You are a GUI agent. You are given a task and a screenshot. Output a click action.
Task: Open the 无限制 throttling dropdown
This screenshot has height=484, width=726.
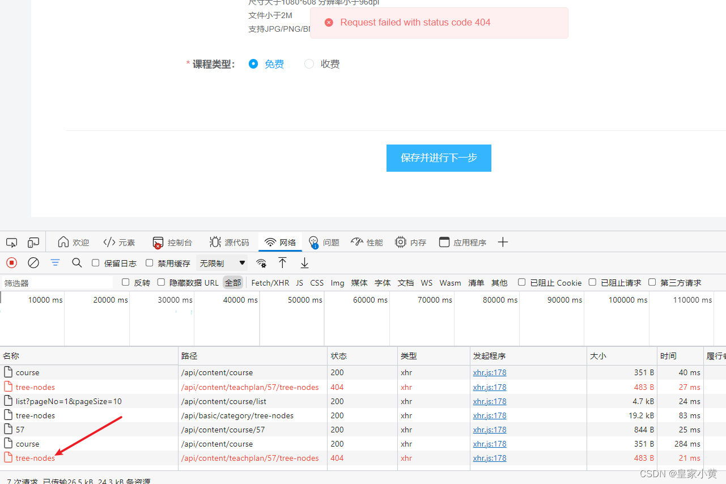click(x=222, y=263)
